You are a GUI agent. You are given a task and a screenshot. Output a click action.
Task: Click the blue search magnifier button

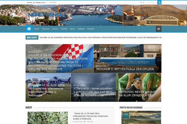159,2
